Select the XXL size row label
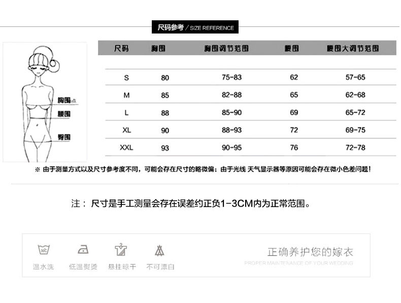The image size is (401, 303). (x=126, y=148)
